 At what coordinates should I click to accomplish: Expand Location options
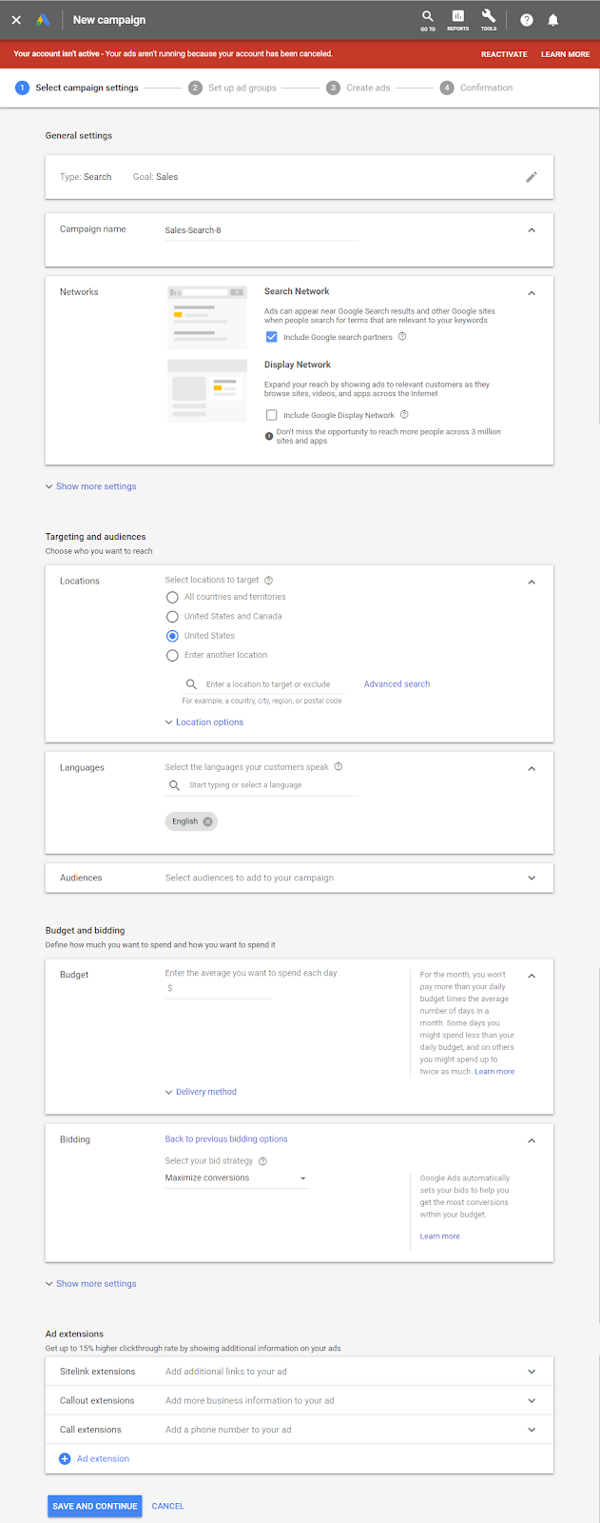204,722
